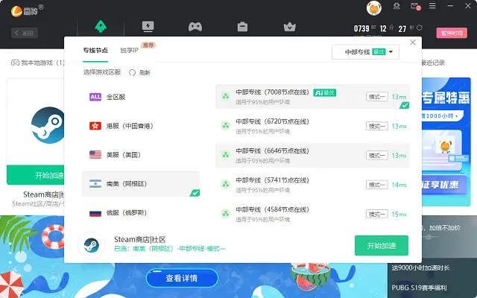Open 模式一 dropdown for 6720 node

[x=377, y=126]
